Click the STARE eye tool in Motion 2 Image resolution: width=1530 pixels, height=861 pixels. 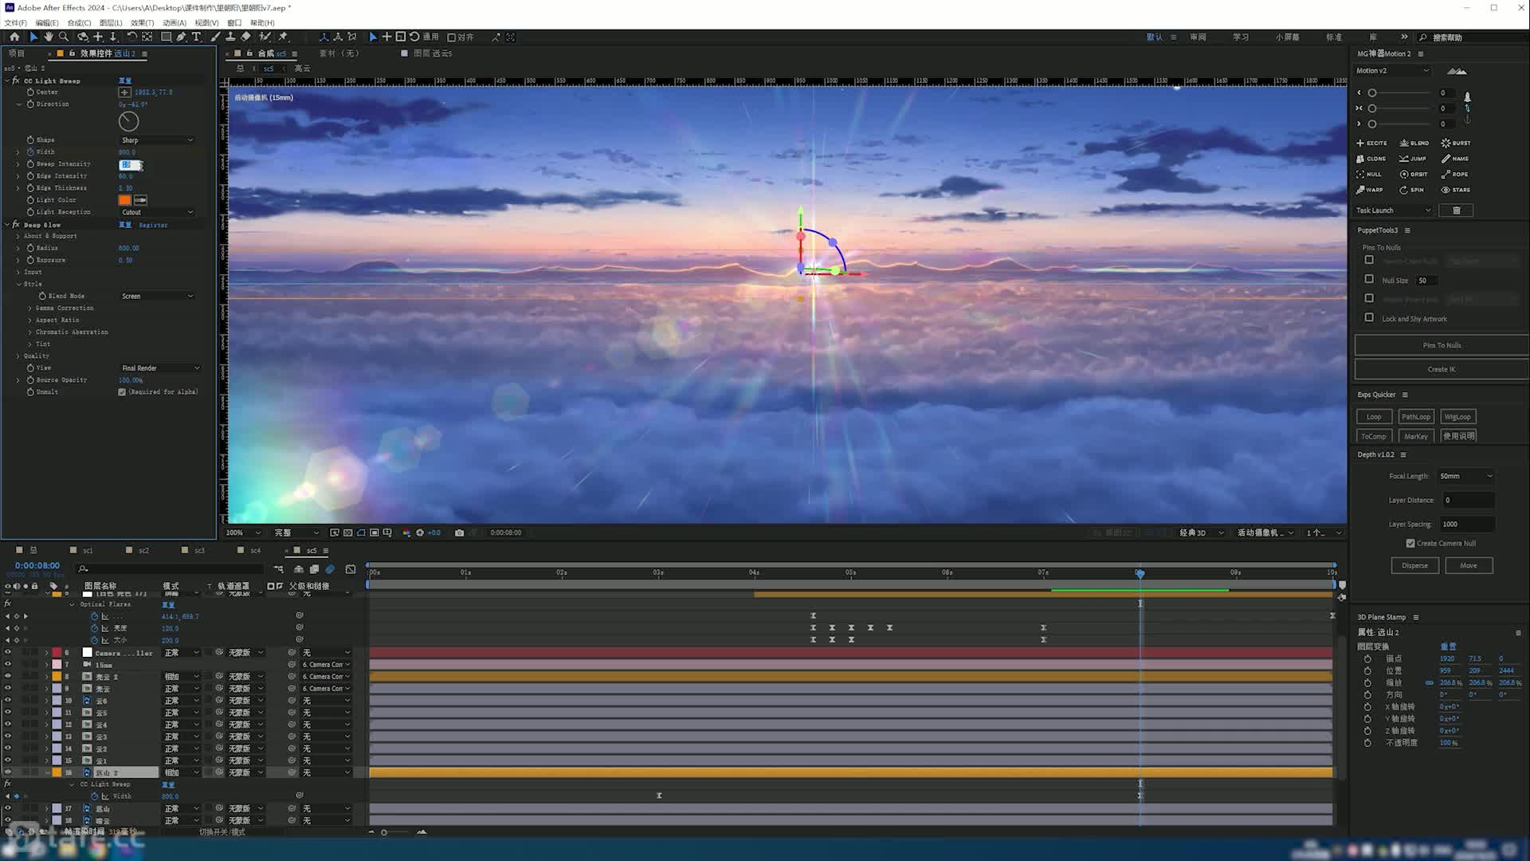[1456, 190]
